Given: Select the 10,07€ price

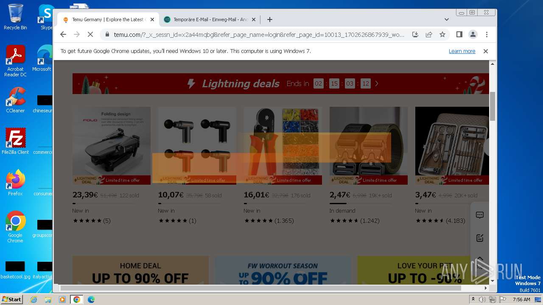Looking at the screenshot, I should click(171, 195).
